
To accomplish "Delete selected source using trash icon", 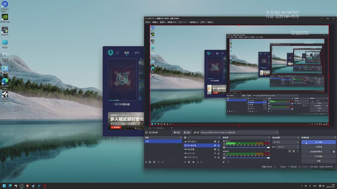I will (x=189, y=162).
